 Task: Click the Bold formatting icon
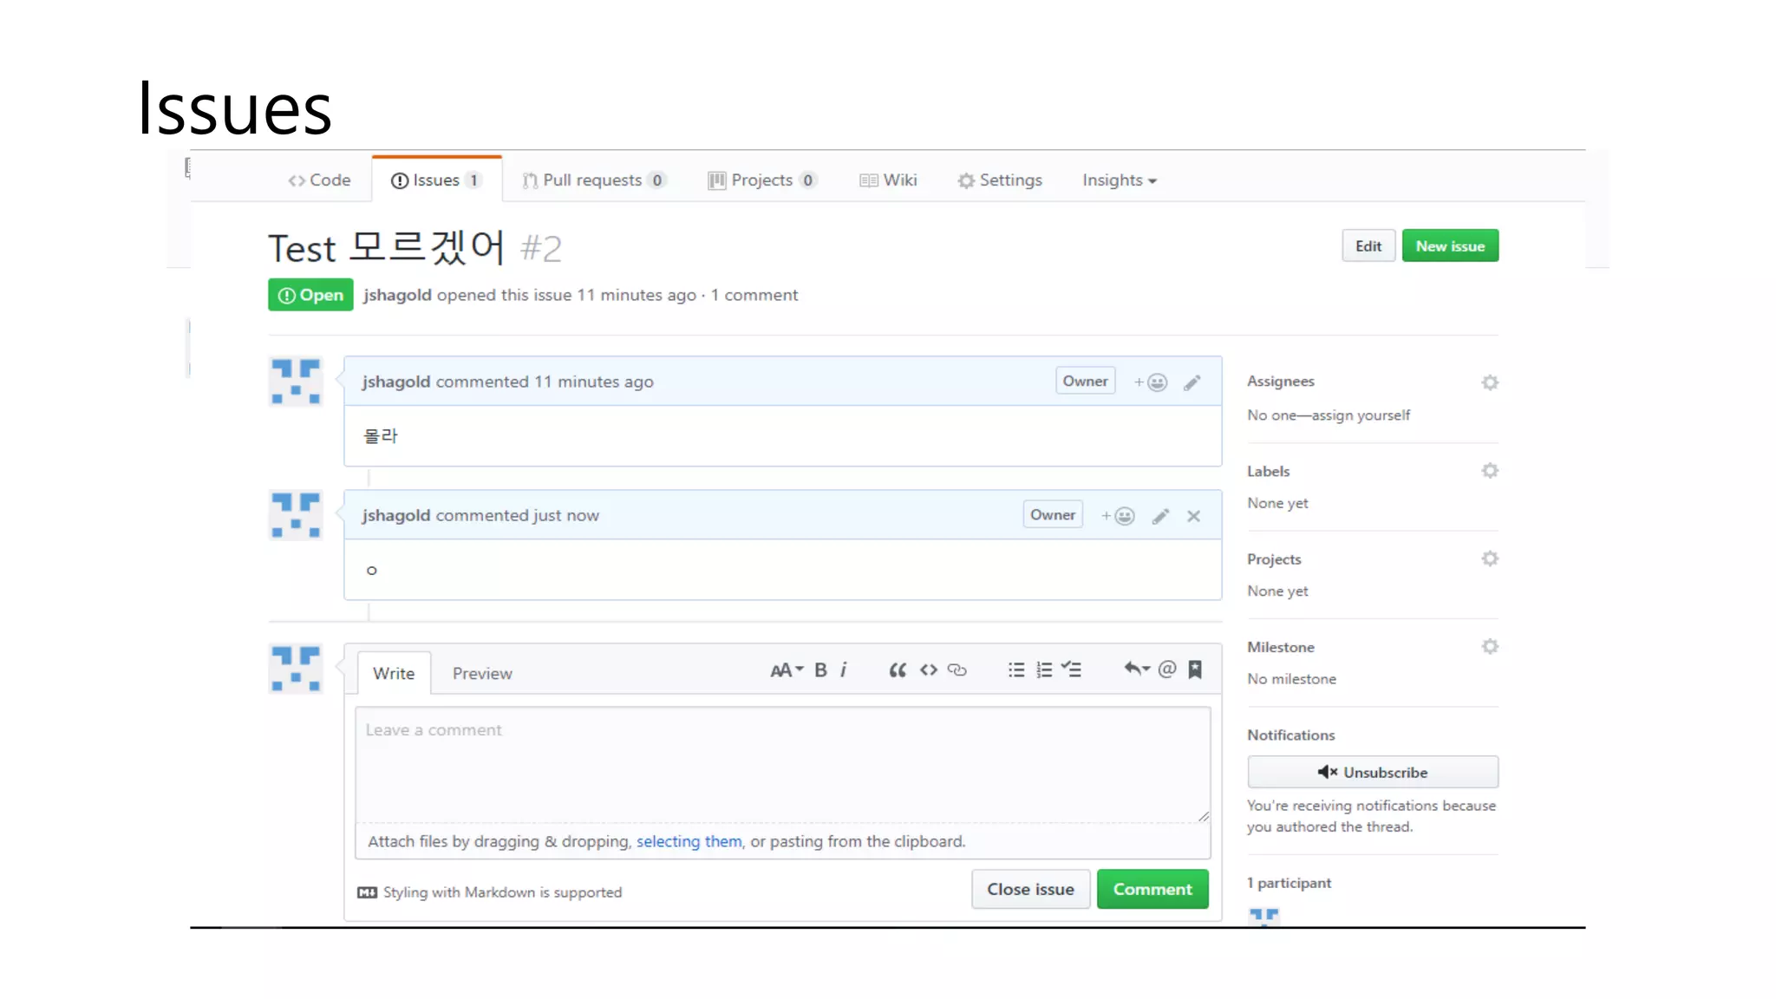click(820, 670)
